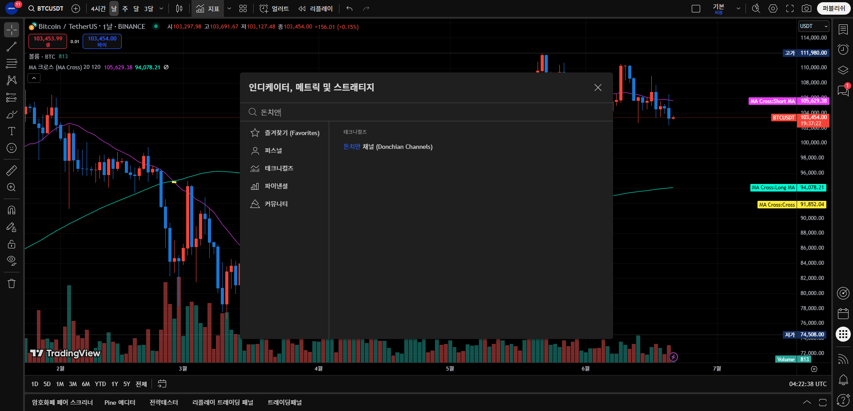Viewport: 853px width, 411px height.
Task: Select the trend line drawing tool
Action: 12,47
